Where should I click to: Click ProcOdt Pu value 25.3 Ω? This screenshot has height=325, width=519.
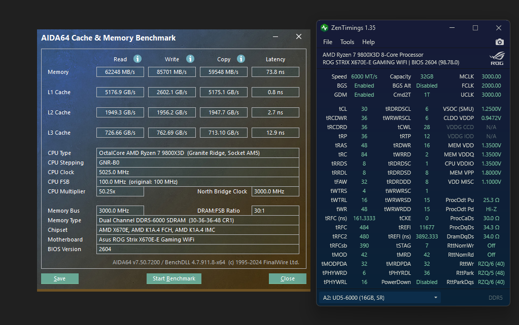(491, 200)
